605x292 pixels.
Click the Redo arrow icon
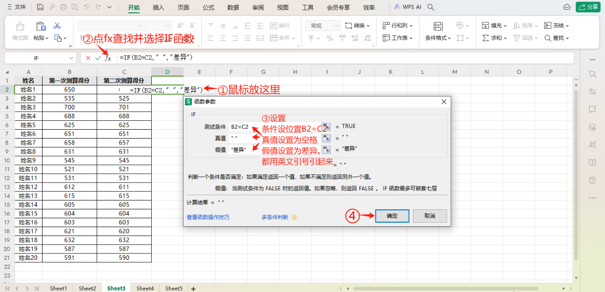(98, 7)
